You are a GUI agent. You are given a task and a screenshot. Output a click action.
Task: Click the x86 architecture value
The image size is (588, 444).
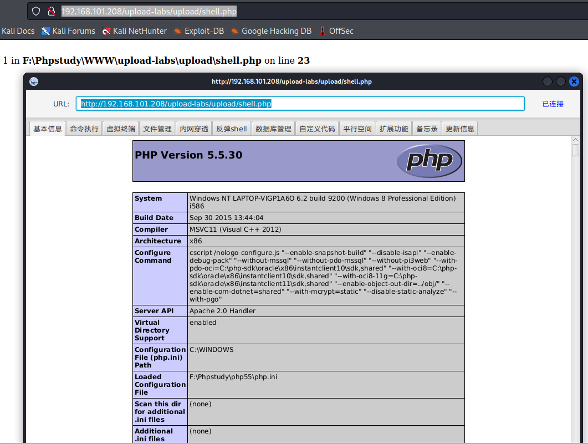click(x=196, y=241)
